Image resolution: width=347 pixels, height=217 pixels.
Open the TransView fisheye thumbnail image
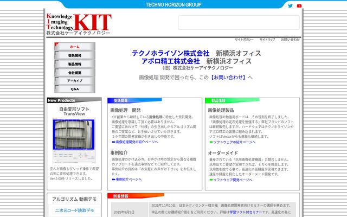(74, 135)
